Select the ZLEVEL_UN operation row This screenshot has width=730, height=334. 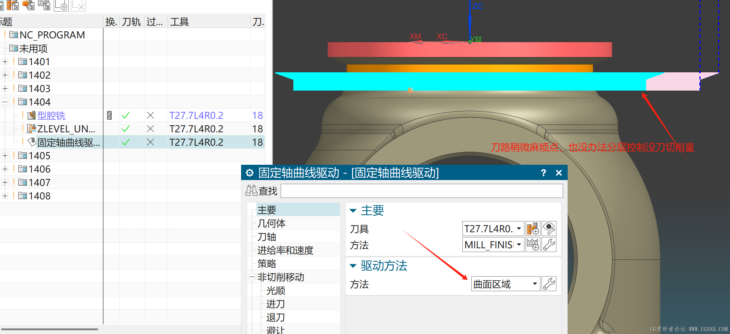pyautogui.click(x=132, y=129)
